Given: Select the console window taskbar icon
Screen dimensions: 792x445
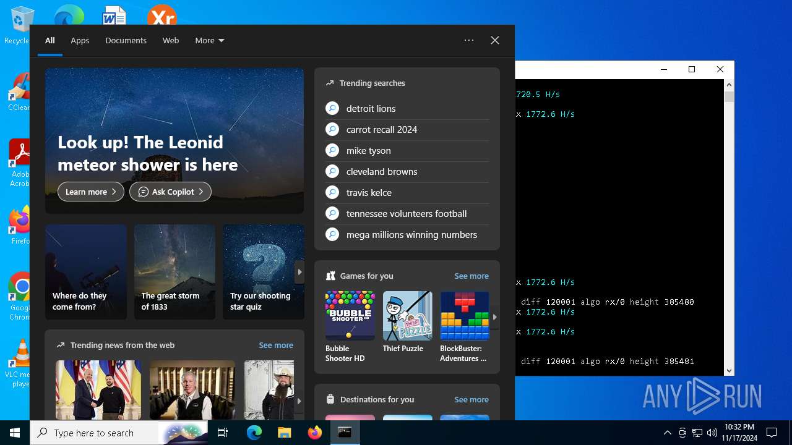Looking at the screenshot, I should pos(345,433).
